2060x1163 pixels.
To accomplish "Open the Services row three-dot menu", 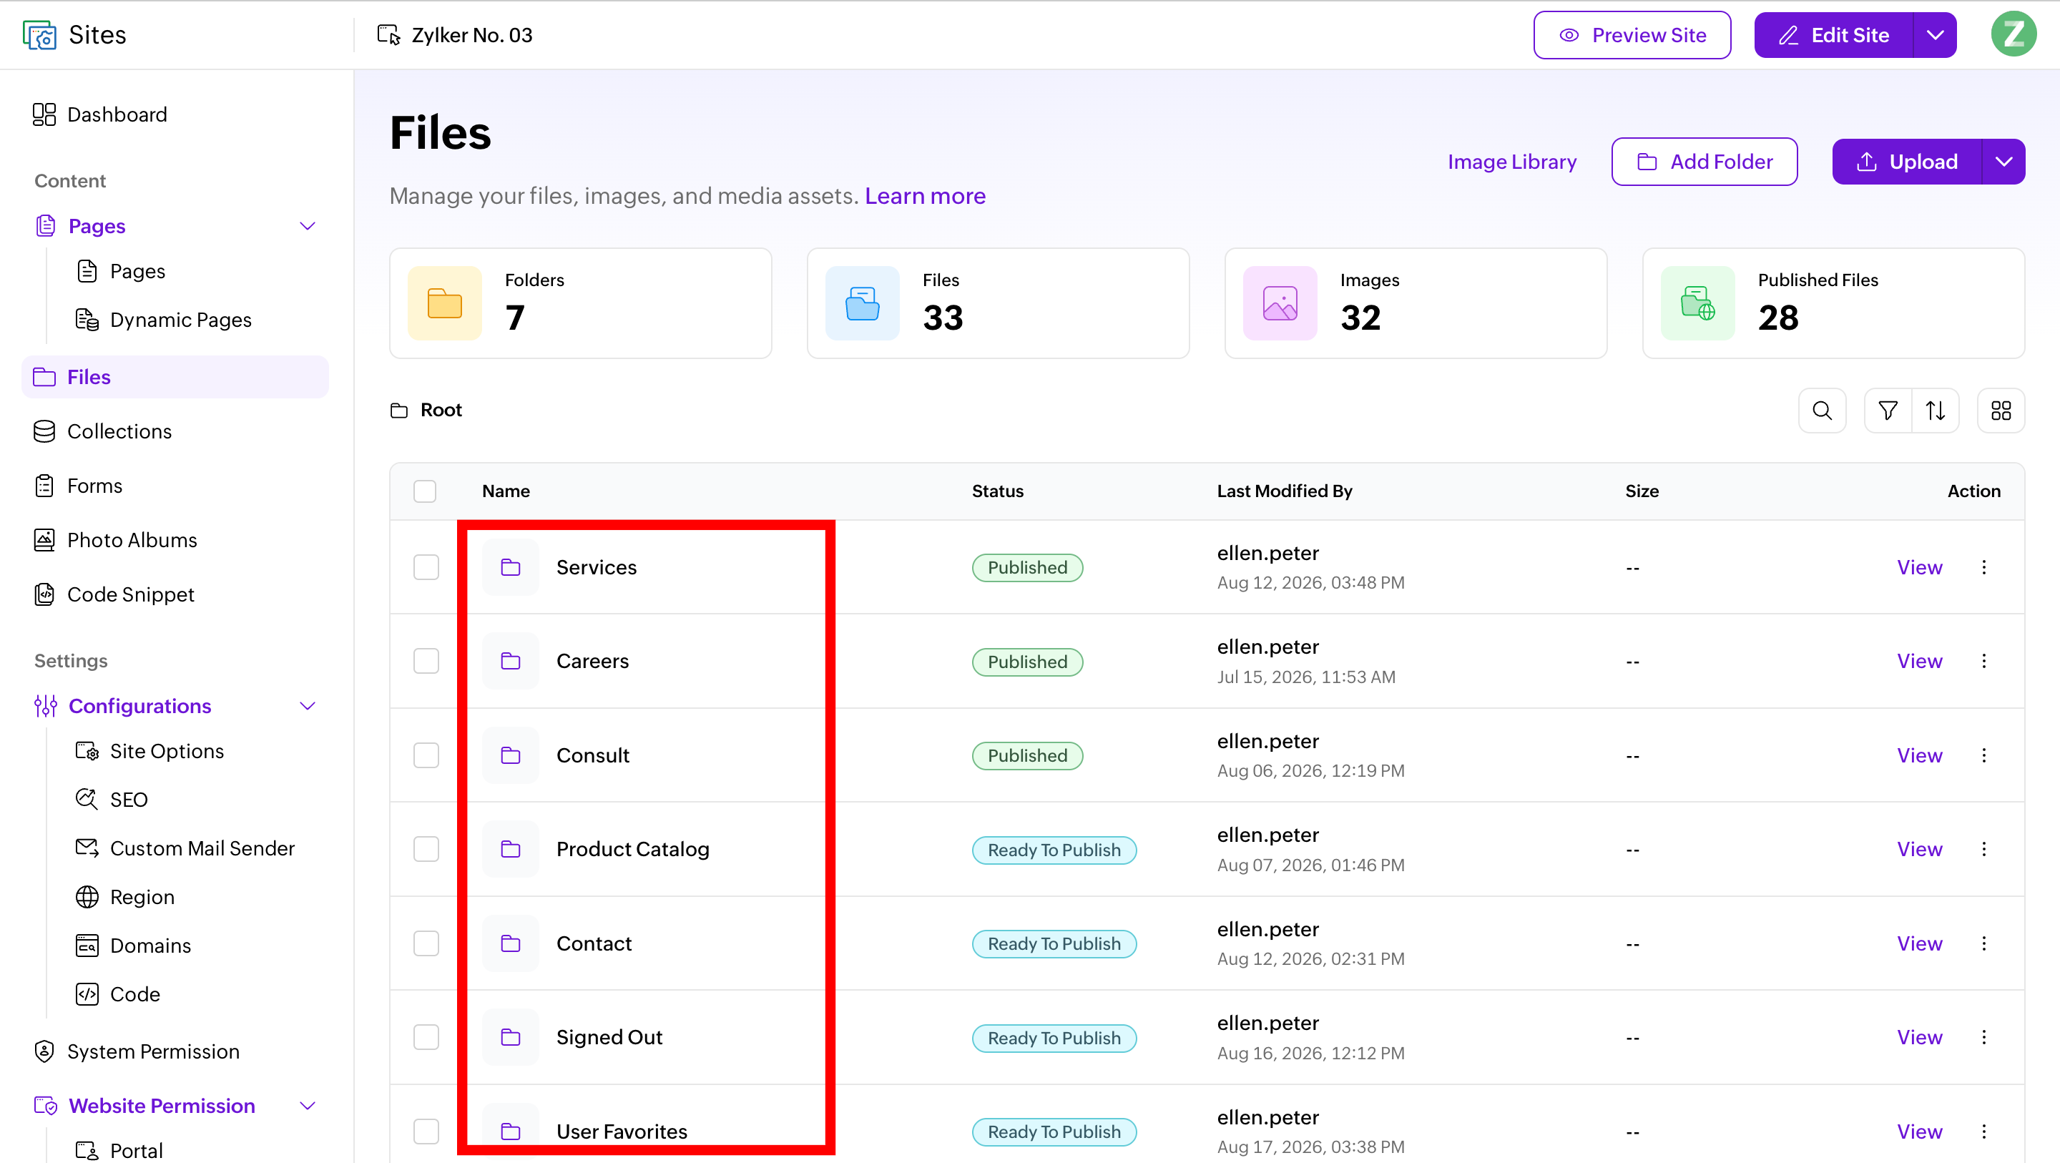I will point(1984,567).
